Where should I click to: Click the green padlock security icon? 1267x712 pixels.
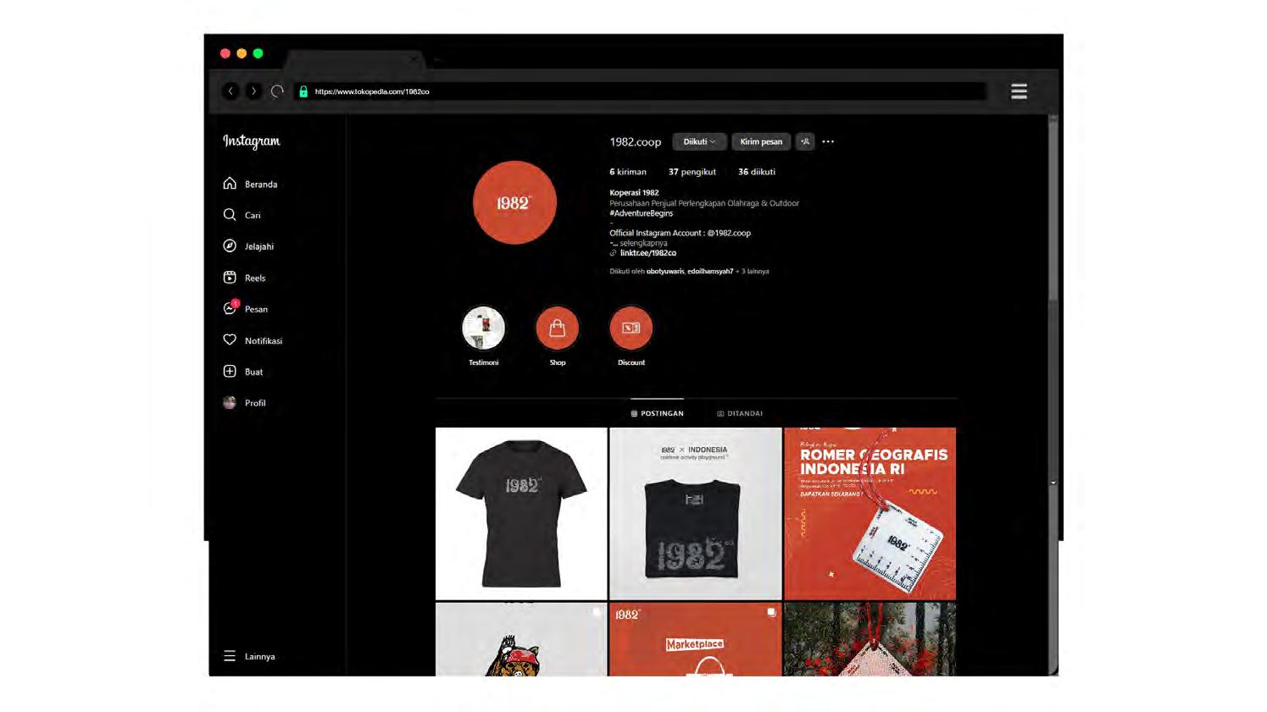click(303, 91)
